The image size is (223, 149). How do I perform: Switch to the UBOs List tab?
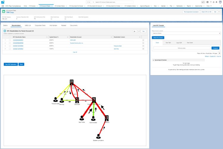click(28, 26)
